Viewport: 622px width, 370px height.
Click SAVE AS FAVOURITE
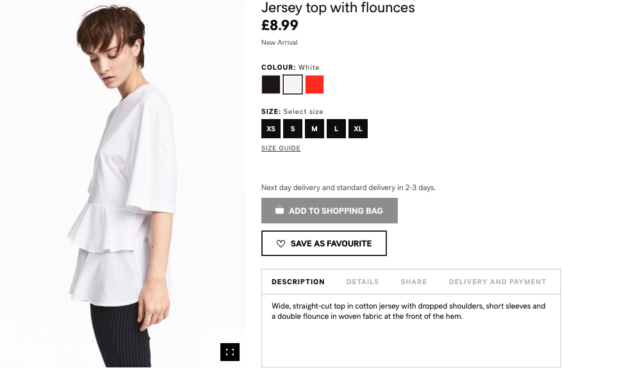(x=323, y=243)
